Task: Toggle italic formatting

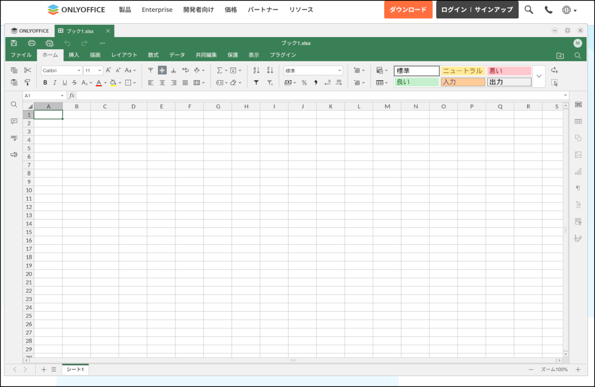Action: (x=55, y=83)
